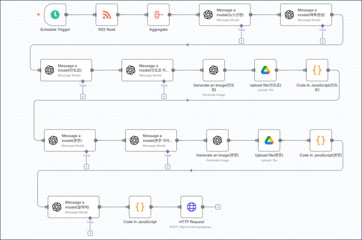Click the Code in JavaScript(본문) label

(x=320, y=155)
